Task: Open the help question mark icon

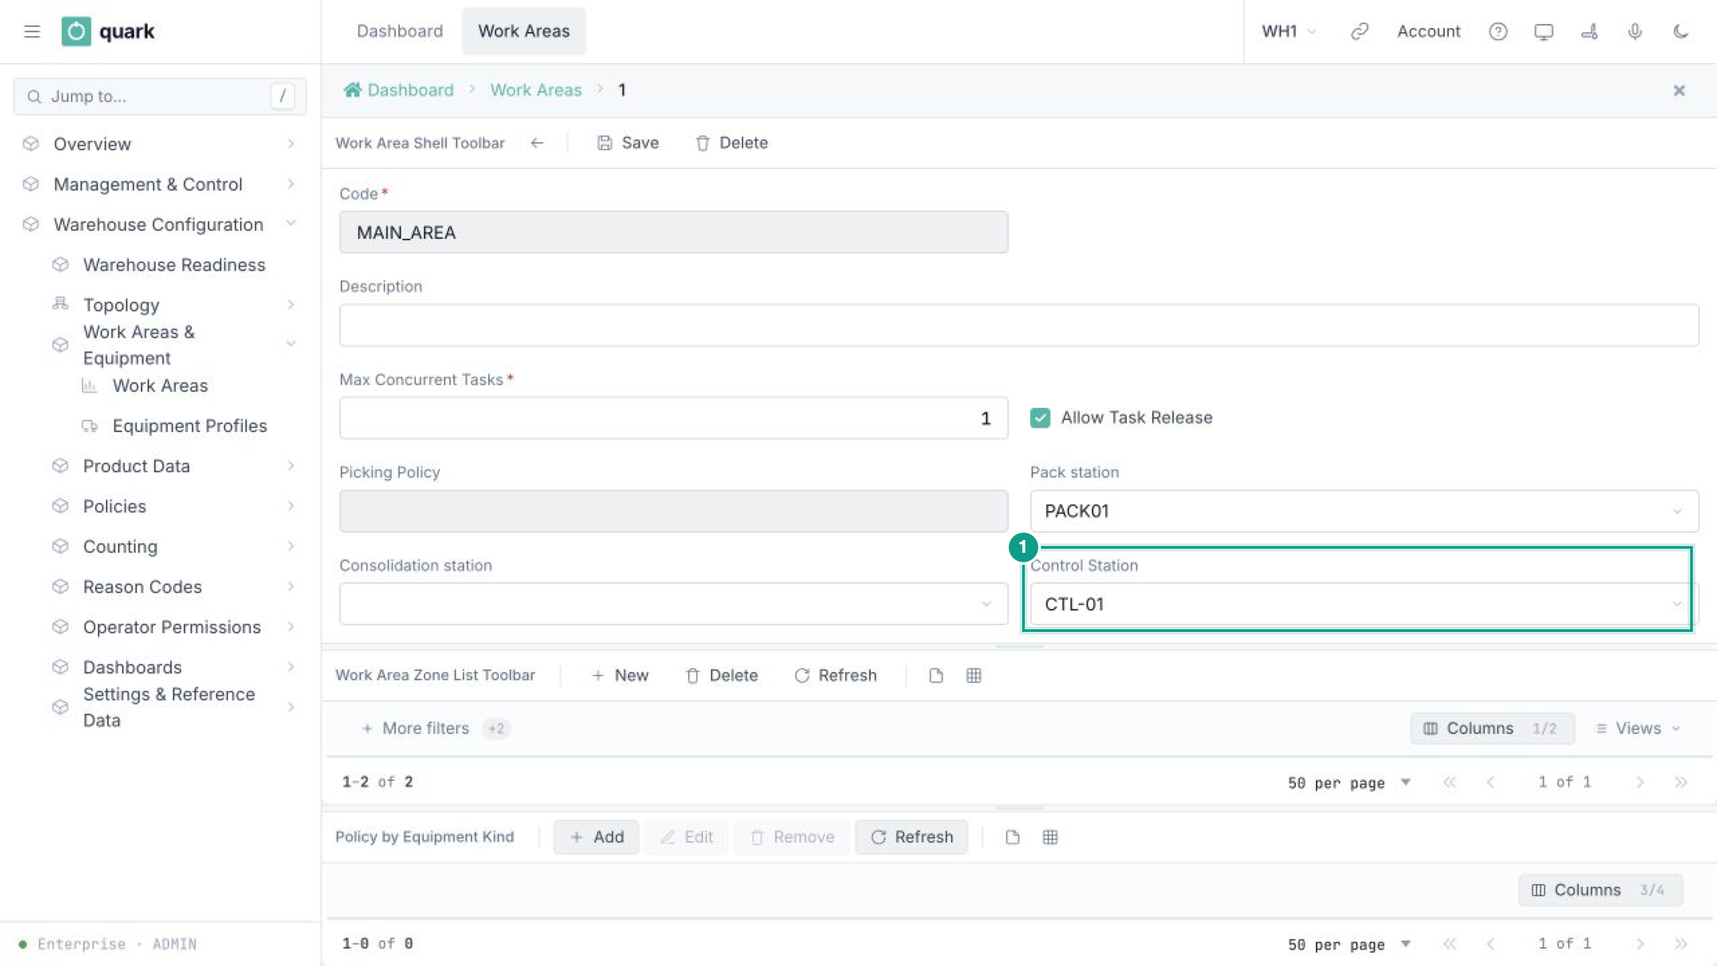Action: point(1498,32)
